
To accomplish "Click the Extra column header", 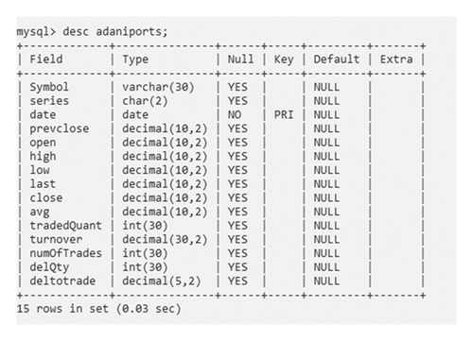I will pyautogui.click(x=396, y=60).
